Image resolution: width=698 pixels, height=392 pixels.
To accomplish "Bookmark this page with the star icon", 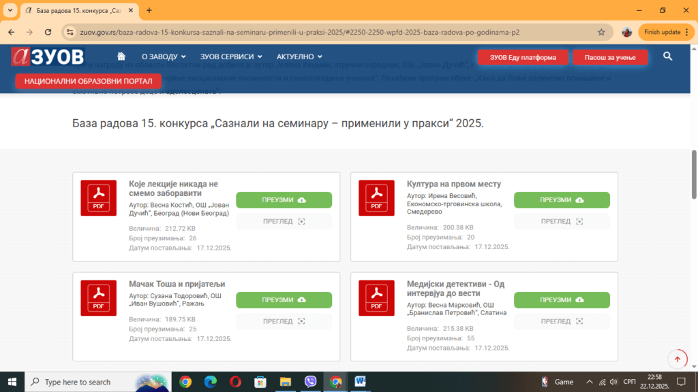I will click(601, 32).
